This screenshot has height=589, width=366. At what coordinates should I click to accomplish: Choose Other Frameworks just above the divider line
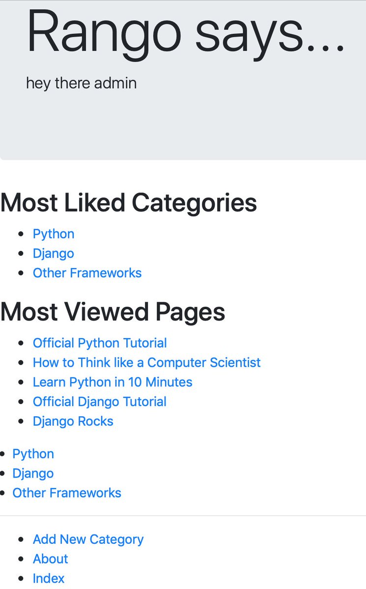[x=67, y=493]
